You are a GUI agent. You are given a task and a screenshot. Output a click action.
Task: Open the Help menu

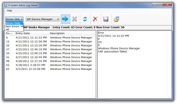coord(9,11)
